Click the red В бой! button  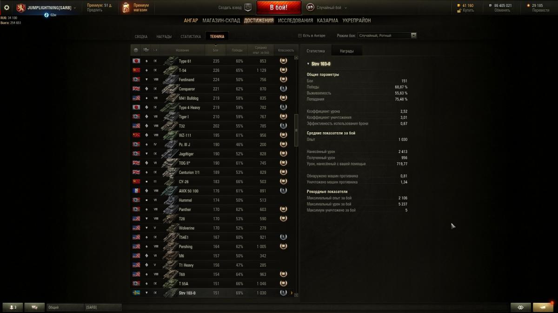pos(279,7)
